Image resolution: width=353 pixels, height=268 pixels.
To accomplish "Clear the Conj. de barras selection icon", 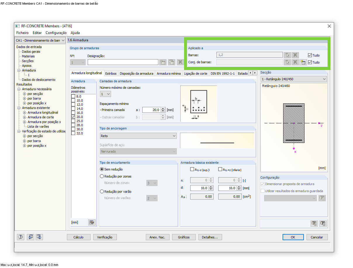I will [295, 62].
